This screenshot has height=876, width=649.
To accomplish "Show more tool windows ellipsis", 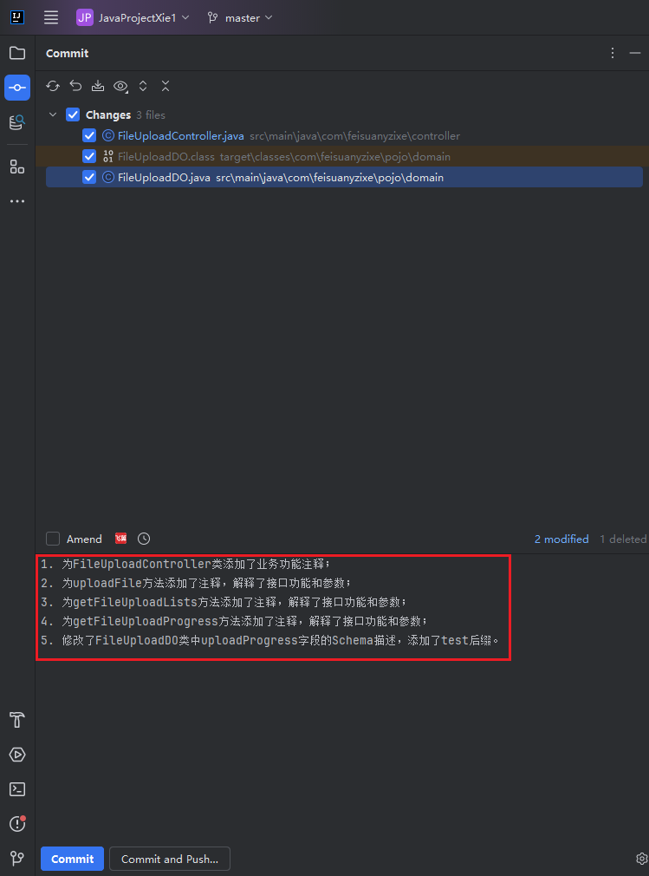I will tap(17, 201).
